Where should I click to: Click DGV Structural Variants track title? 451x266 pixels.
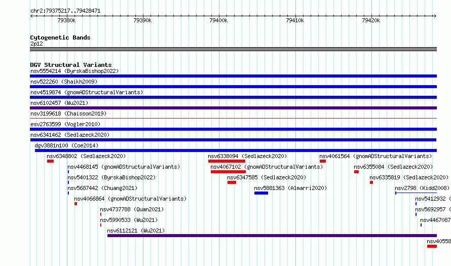[71, 65]
